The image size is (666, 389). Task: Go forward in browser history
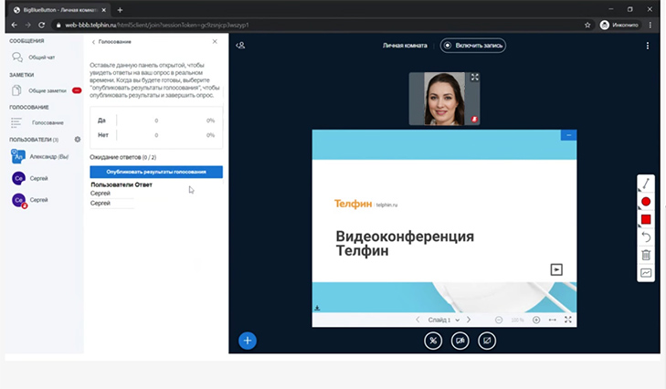28,25
